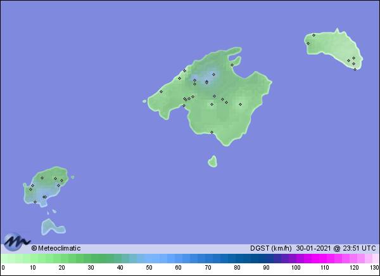Select the southernmost station marker on Ibiza
380x276 pixels.
(35, 202)
